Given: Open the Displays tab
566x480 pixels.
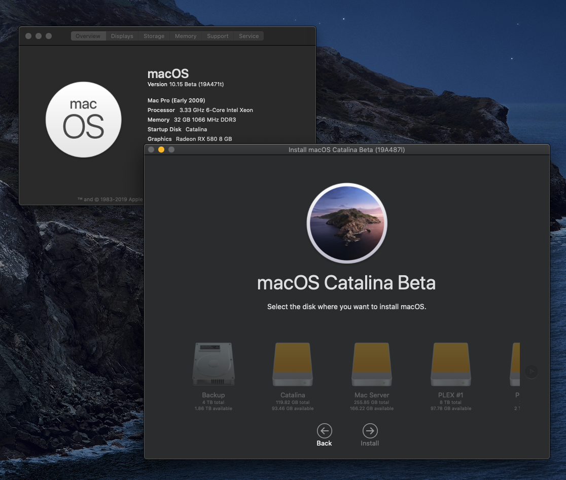Looking at the screenshot, I should (x=122, y=36).
